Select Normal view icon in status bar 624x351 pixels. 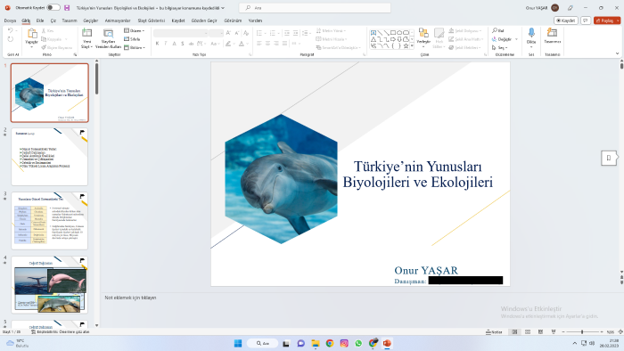pyautogui.click(x=514, y=331)
